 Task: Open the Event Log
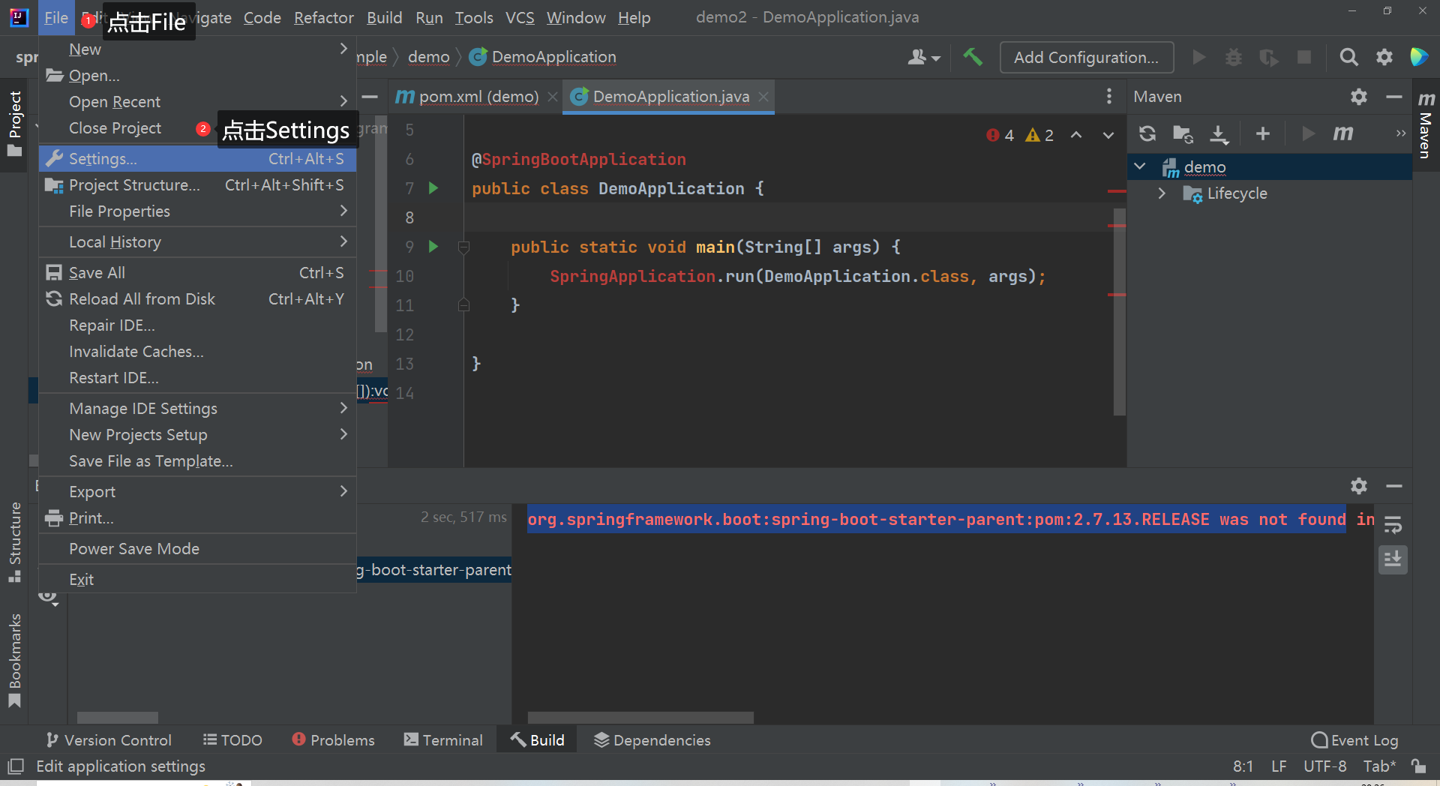point(1354,740)
